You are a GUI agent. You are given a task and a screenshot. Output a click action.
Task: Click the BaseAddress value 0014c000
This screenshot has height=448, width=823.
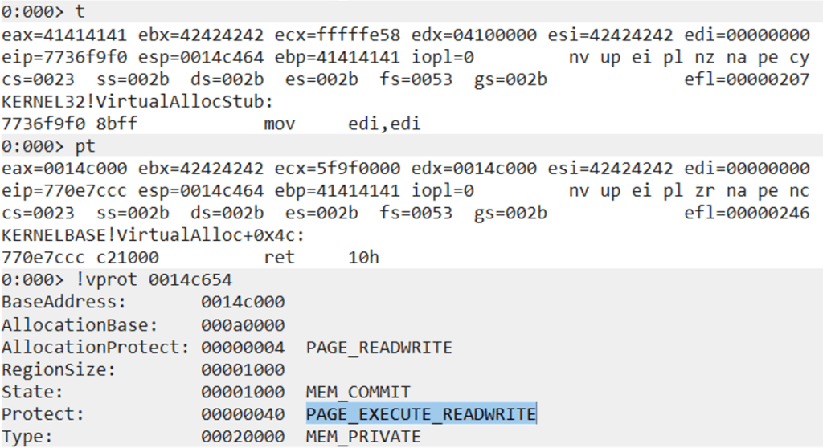click(243, 303)
